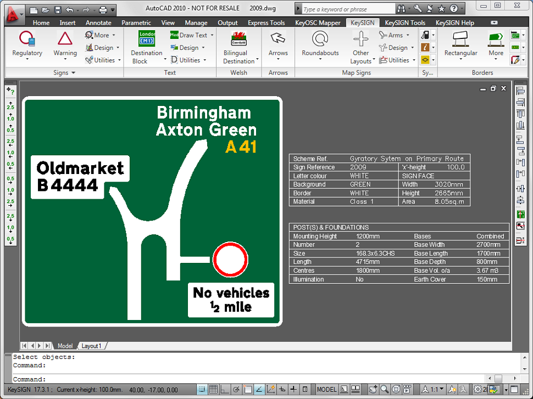Viewport: 533px width, 399px height.
Task: Click the Text Utilities button
Action: [188, 60]
